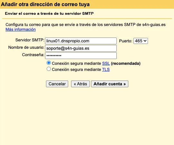Viewport: 174px width, 145px height.
Task: Go back with the « Atrás button
Action: [80, 84]
